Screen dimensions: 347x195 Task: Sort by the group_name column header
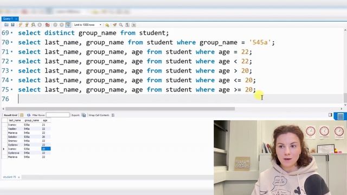pyautogui.click(x=31, y=120)
